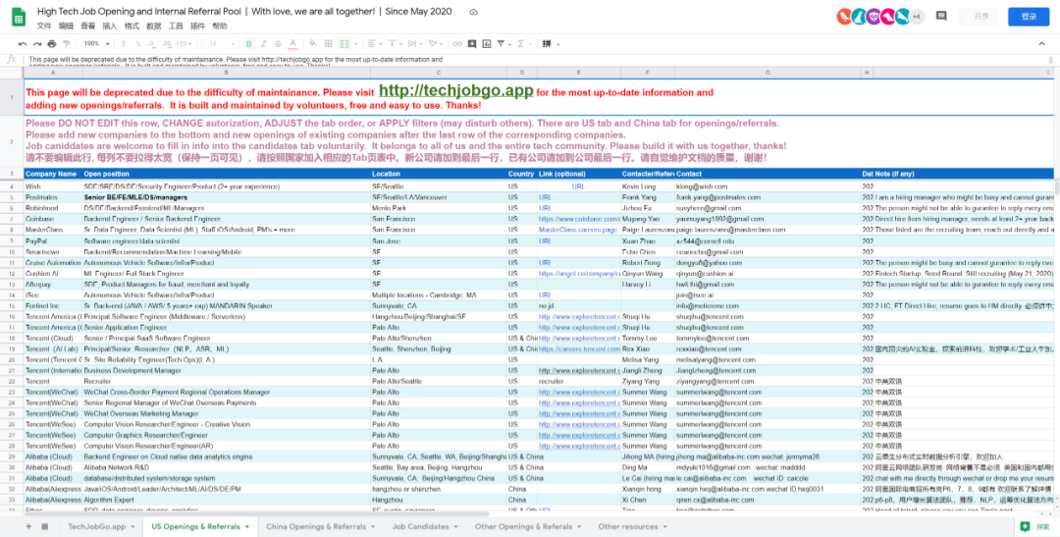Switch to the Other resources tab
The image size is (1060, 537).
click(632, 526)
